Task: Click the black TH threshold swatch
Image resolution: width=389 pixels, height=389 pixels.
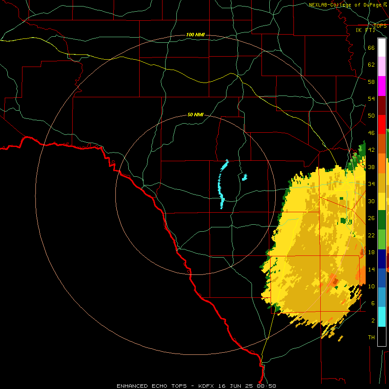Action: pos(382,336)
